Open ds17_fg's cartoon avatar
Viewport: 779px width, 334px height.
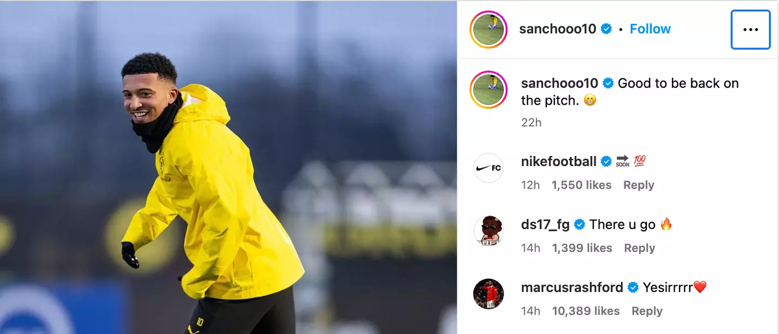[x=488, y=231]
